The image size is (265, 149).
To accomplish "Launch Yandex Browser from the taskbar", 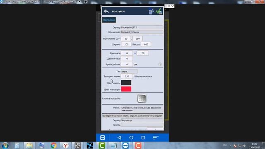I will click(x=65, y=145).
